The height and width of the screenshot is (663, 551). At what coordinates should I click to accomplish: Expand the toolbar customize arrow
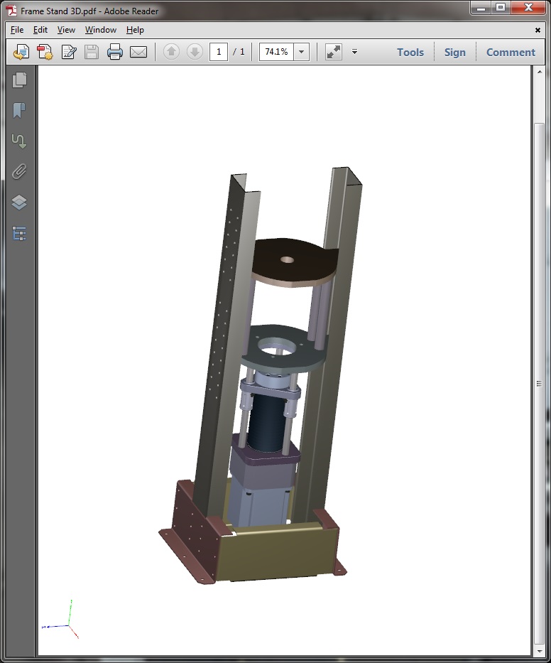[x=354, y=52]
